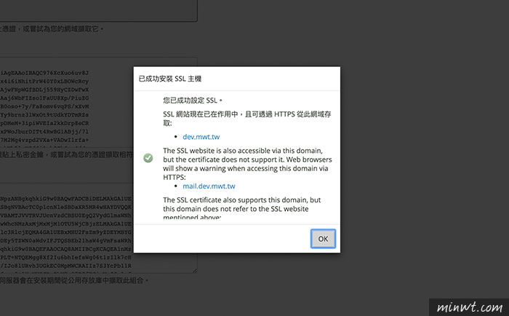Select the dialog title '已成功安裝 SSL 主機'
The width and height of the screenshot is (509, 316).
(x=169, y=79)
